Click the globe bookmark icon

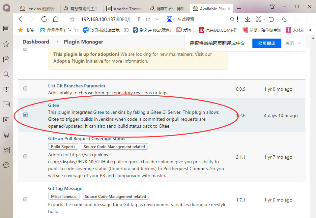pyautogui.click(x=126, y=30)
